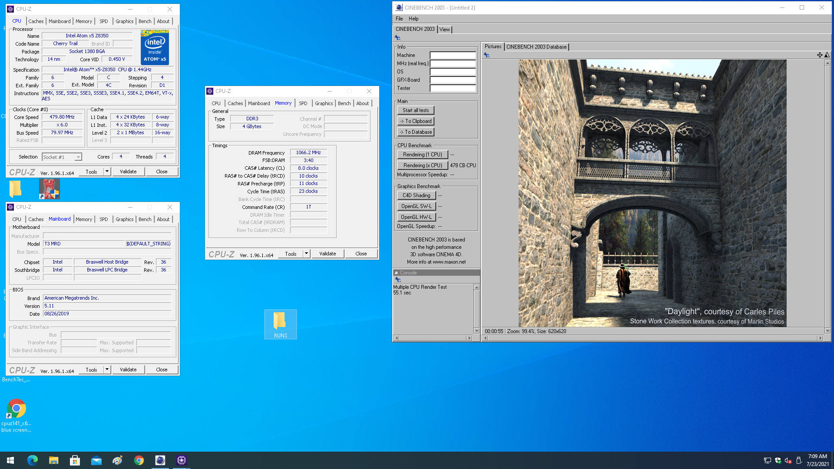
Task: Click the pin icon in Console panel
Action: pyautogui.click(x=398, y=280)
